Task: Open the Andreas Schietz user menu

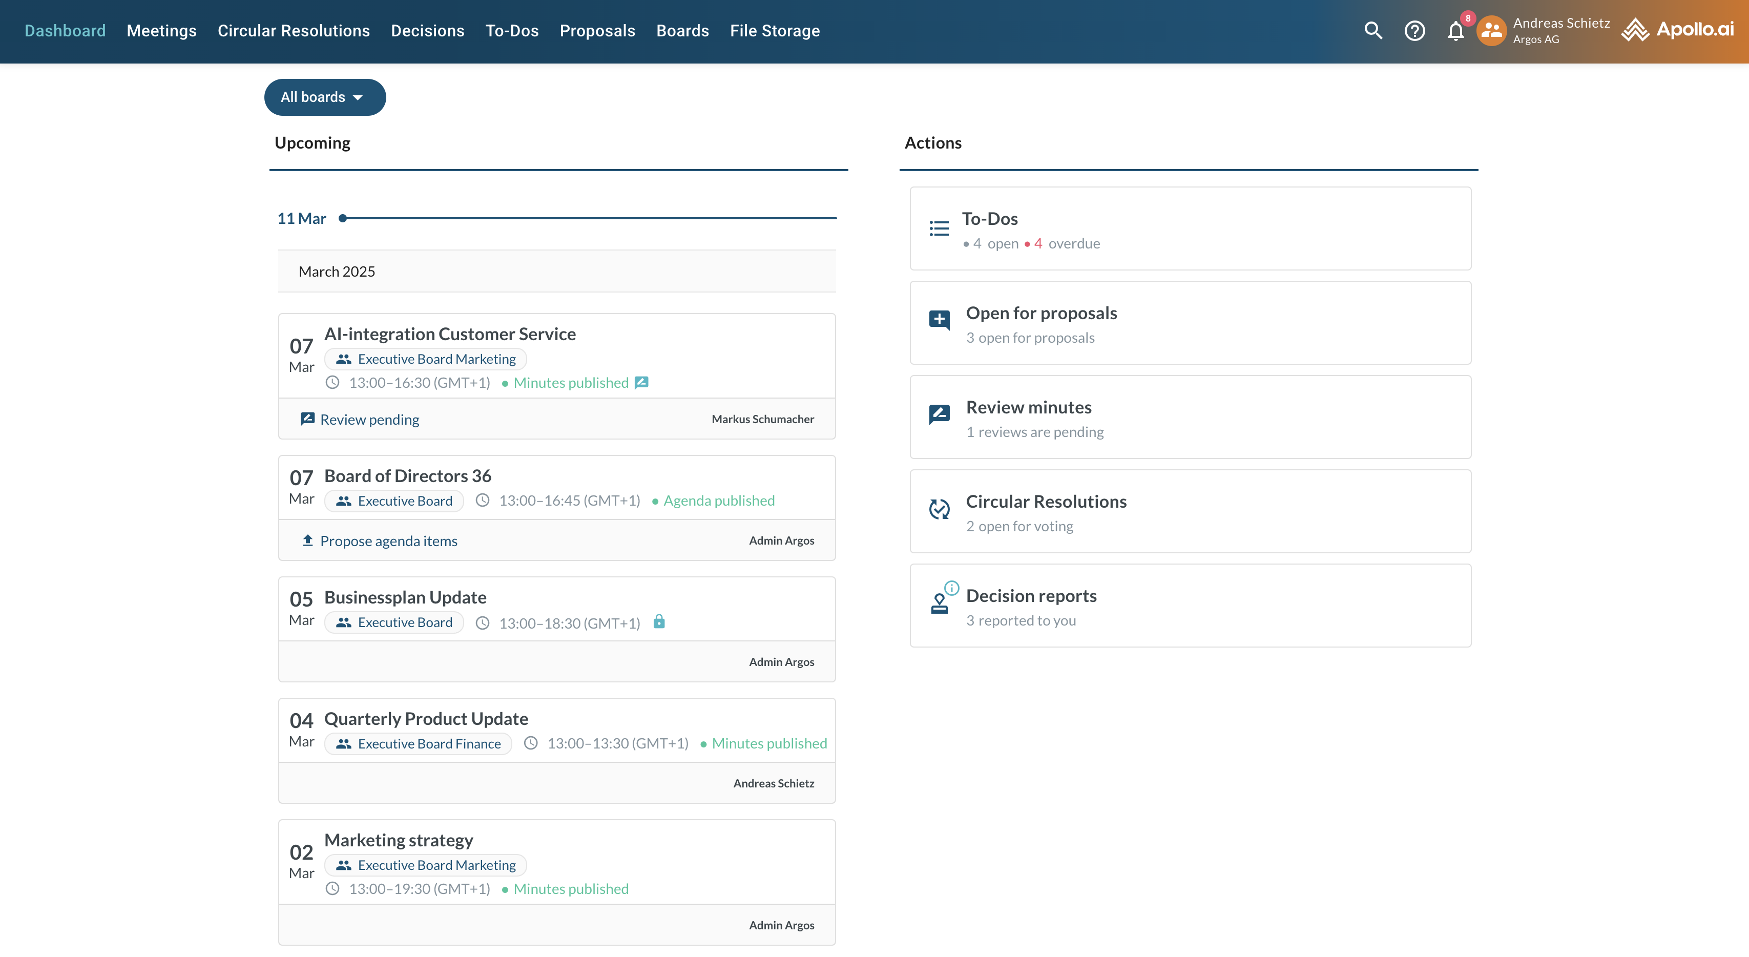Action: point(1561,31)
